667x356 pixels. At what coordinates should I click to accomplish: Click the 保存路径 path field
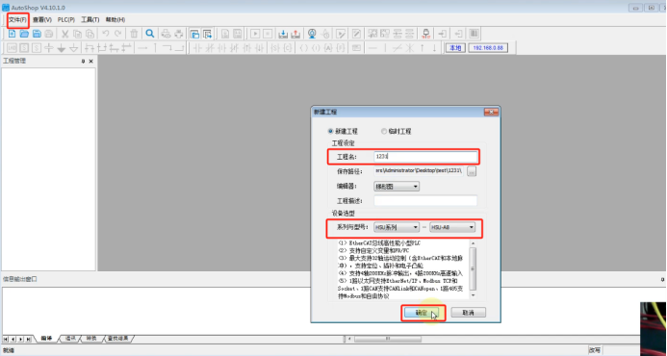tap(419, 171)
